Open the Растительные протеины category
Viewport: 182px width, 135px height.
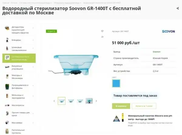click(x=18, y=131)
